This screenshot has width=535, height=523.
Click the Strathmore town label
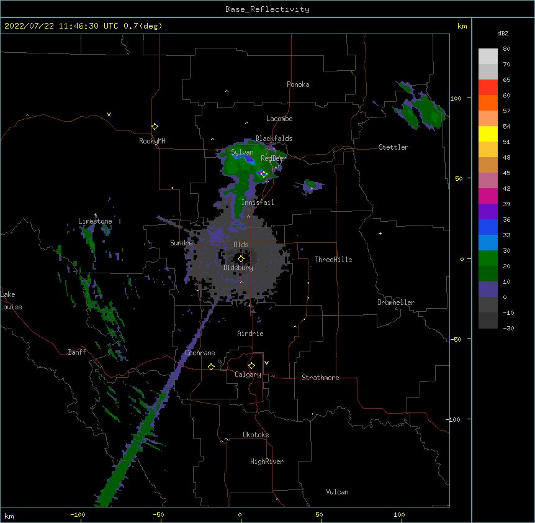pos(320,378)
